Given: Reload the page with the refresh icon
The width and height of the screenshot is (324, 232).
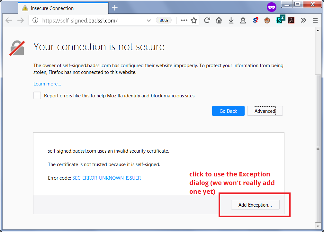Looking at the screenshot, I should (207, 20).
